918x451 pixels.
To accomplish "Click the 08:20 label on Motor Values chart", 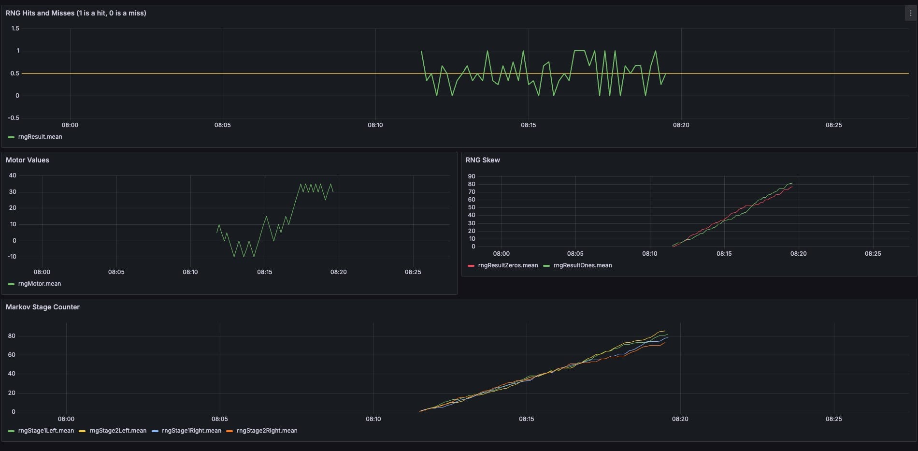I will pyautogui.click(x=338, y=272).
